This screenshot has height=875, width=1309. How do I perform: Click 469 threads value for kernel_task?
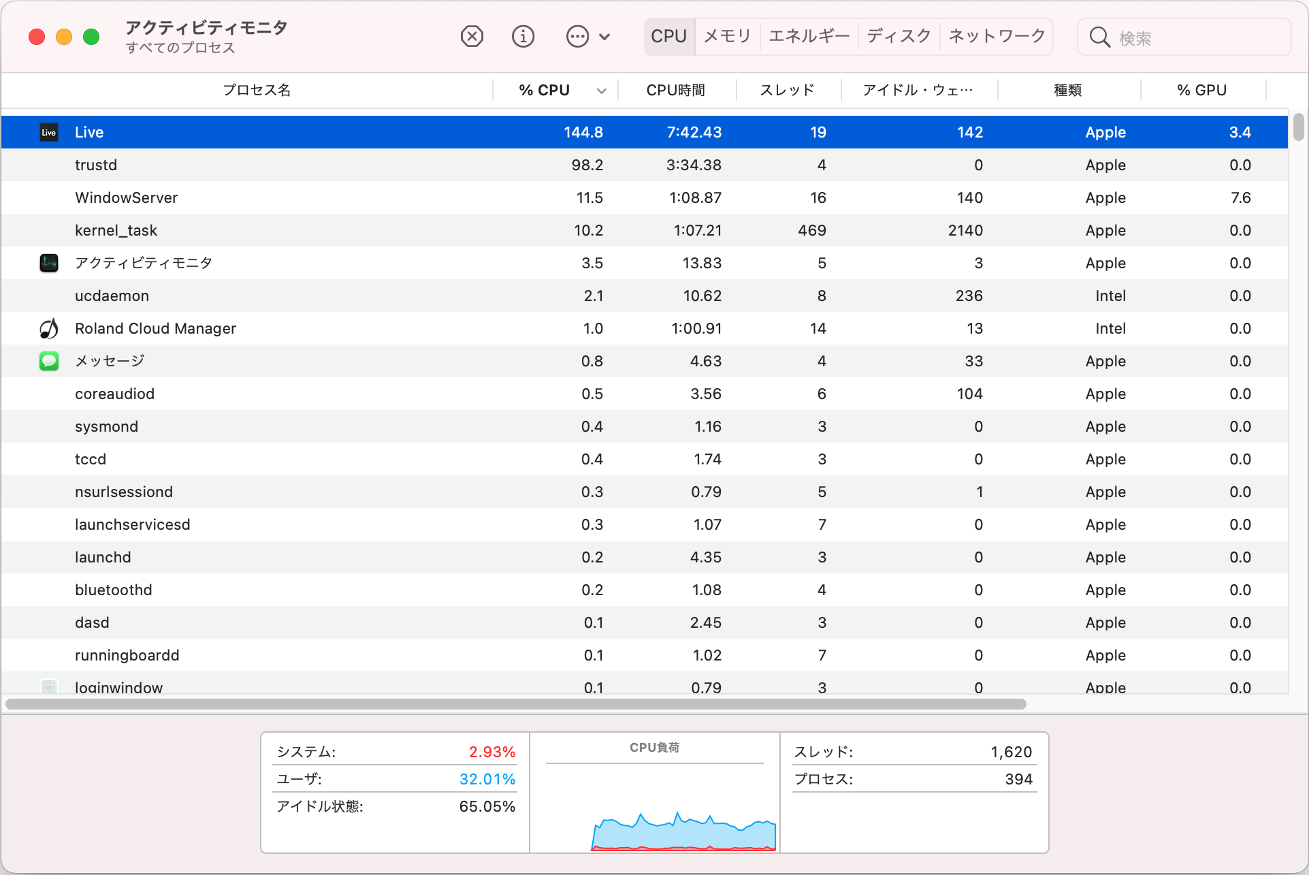click(x=812, y=230)
